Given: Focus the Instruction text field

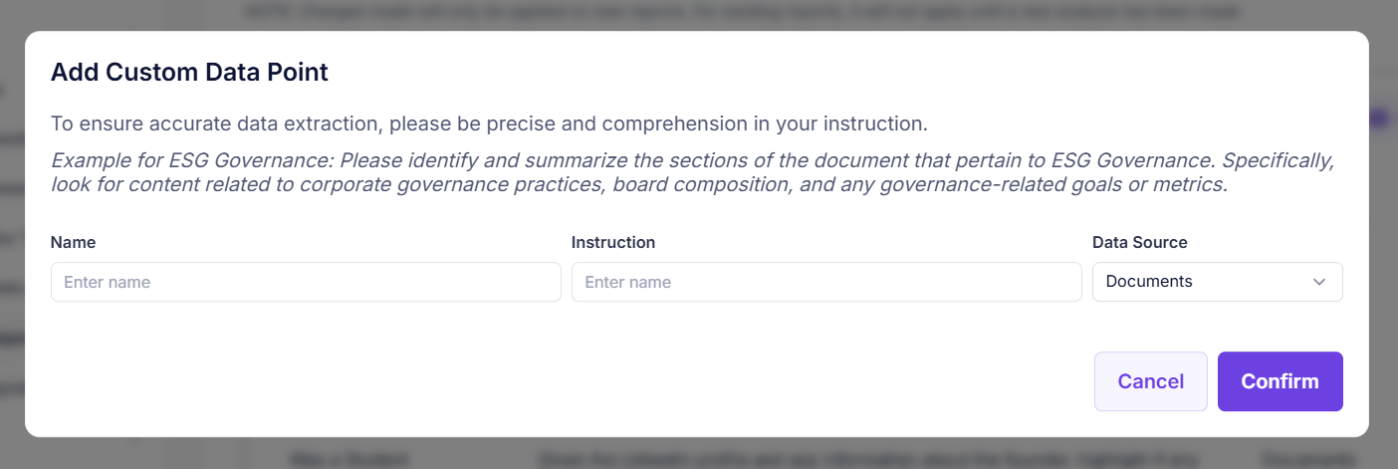Looking at the screenshot, I should coord(826,282).
